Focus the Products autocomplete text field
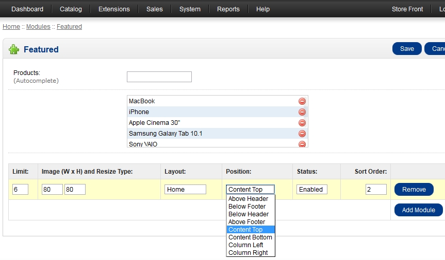445x260 pixels. click(159, 77)
